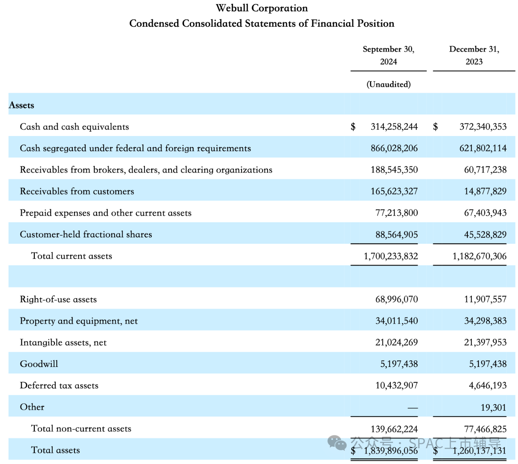This screenshot has height=464, width=518.
Task: Click Goodwill value in December 2023 column
Action: (x=488, y=364)
